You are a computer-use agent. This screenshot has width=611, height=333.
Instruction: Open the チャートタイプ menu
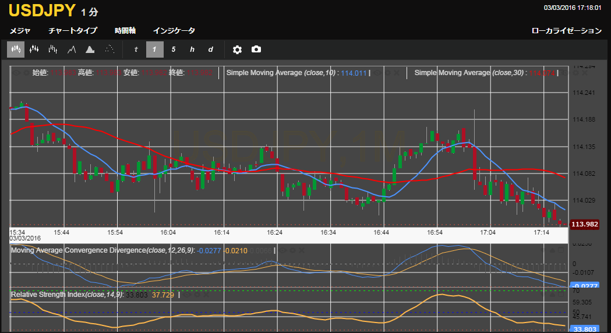point(73,30)
